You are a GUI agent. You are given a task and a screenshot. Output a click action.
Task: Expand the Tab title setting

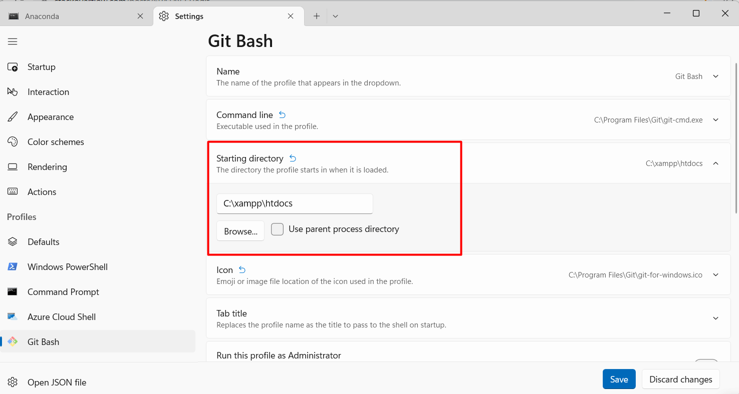(715, 318)
